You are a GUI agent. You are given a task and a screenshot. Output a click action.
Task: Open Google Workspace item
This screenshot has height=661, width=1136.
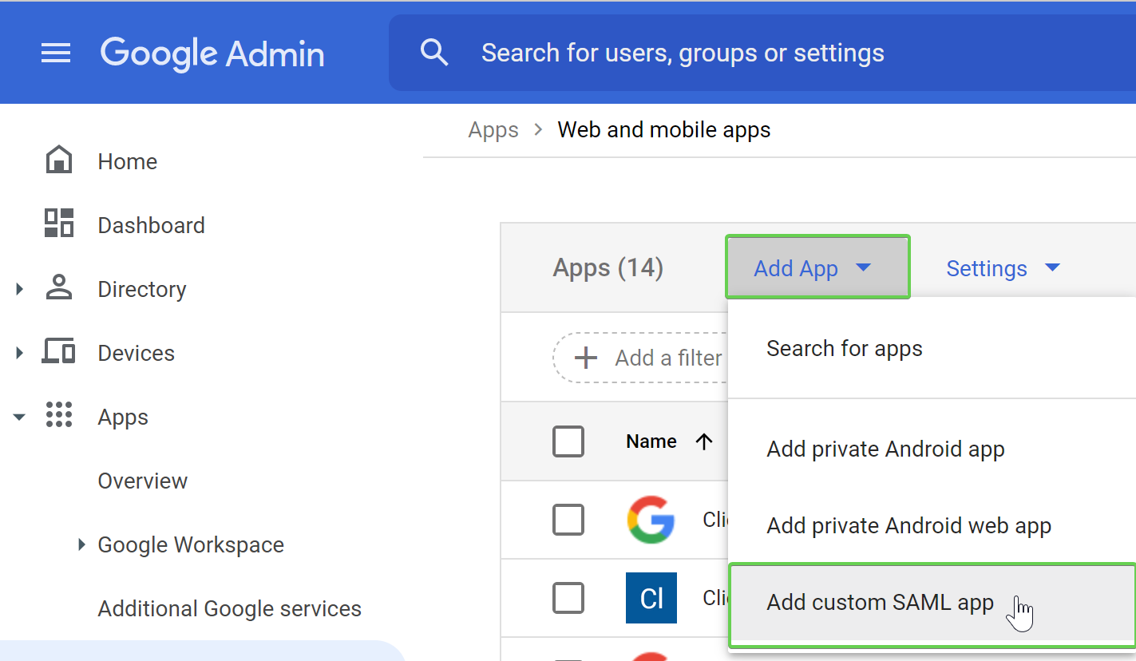191,544
